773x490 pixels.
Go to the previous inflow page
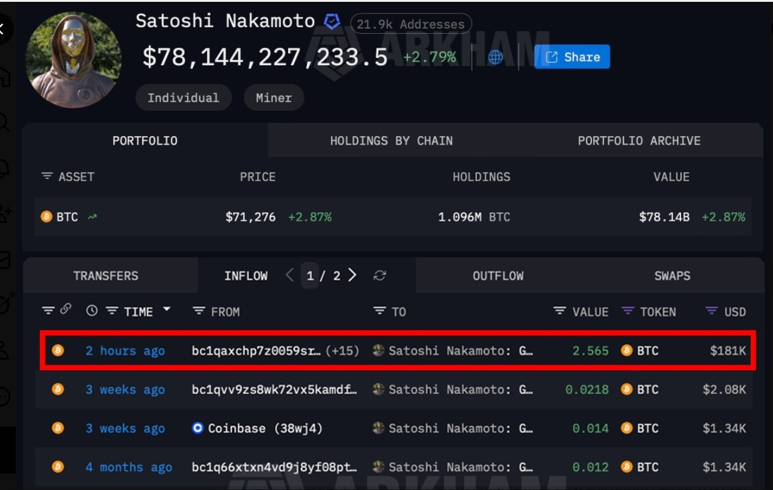point(289,275)
